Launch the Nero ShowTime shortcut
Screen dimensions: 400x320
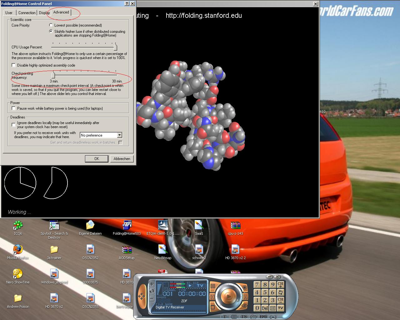tap(18, 277)
